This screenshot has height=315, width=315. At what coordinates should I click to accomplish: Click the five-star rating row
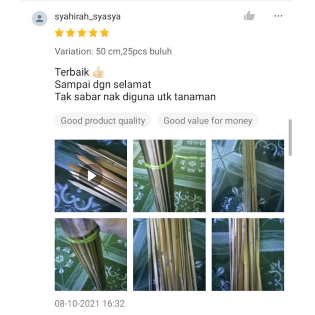(x=82, y=33)
